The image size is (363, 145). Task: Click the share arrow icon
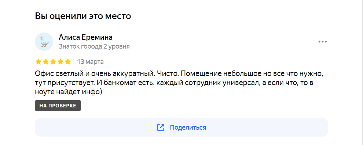point(161,127)
